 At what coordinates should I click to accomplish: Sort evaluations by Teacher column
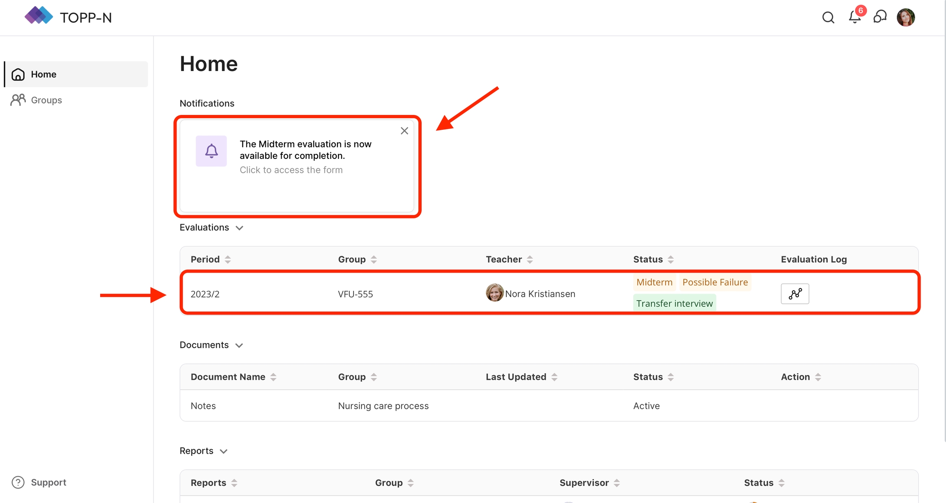pyautogui.click(x=530, y=260)
